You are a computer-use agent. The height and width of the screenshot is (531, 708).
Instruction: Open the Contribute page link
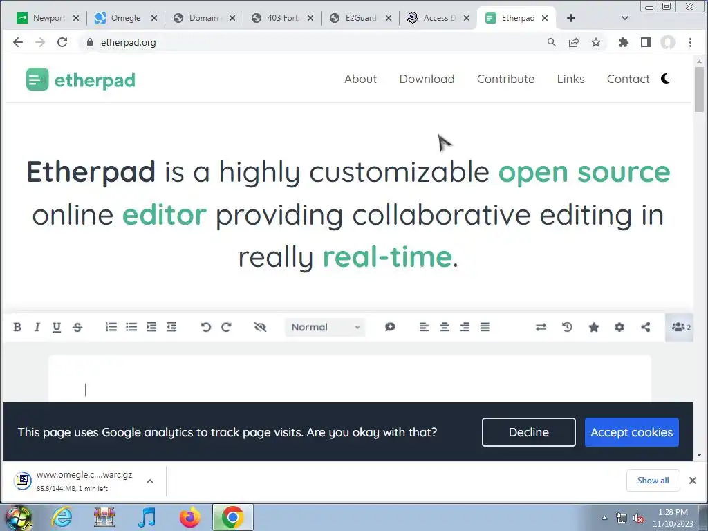505,79
